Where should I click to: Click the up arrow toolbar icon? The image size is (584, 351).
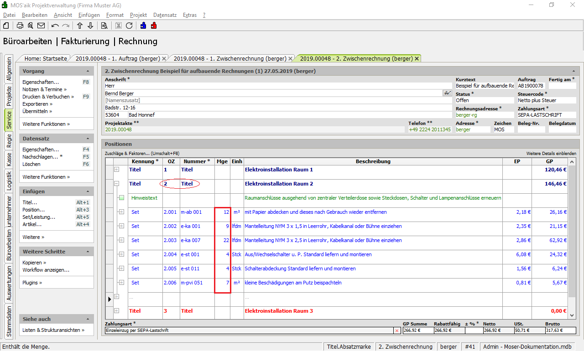point(80,26)
